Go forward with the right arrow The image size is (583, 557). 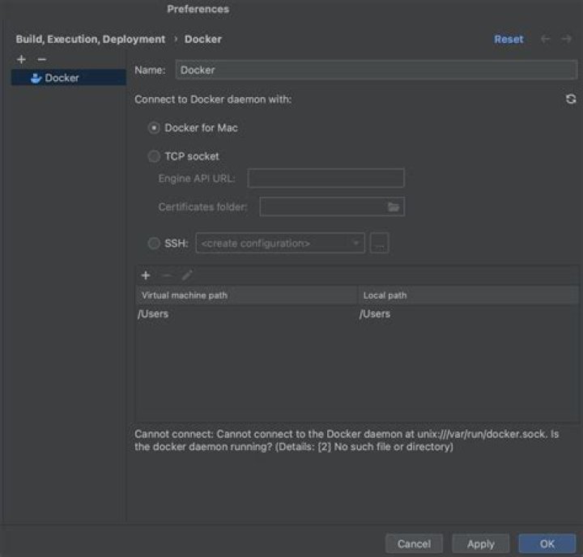[x=566, y=39]
